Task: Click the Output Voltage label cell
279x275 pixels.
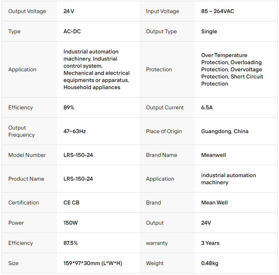Action: tap(27, 11)
